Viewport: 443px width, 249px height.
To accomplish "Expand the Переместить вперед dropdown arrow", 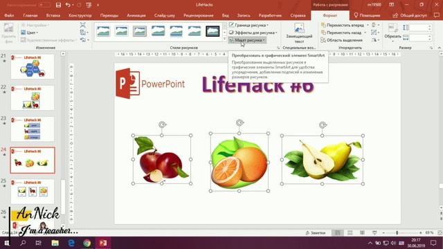I will (368, 25).
